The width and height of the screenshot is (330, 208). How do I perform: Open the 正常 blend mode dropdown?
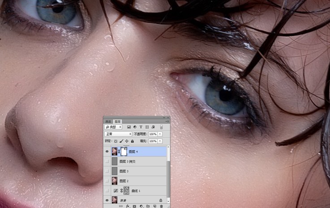coord(118,134)
